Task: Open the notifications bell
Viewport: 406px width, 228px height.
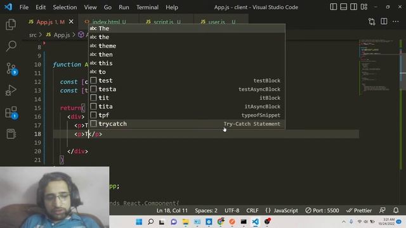Action: (396, 210)
